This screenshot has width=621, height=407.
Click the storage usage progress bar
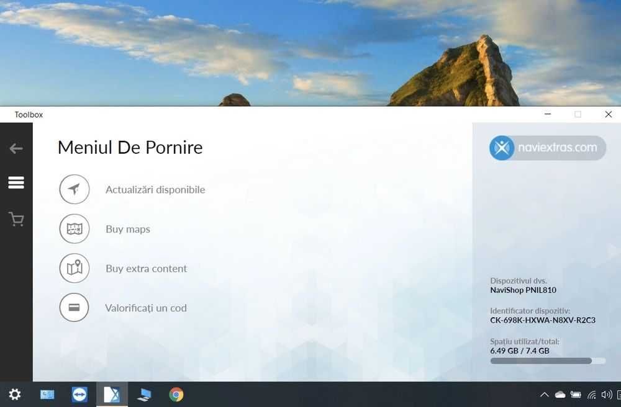click(x=548, y=360)
